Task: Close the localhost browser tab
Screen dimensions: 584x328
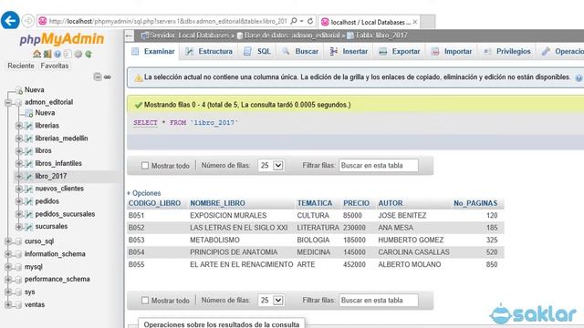Action: click(x=415, y=22)
